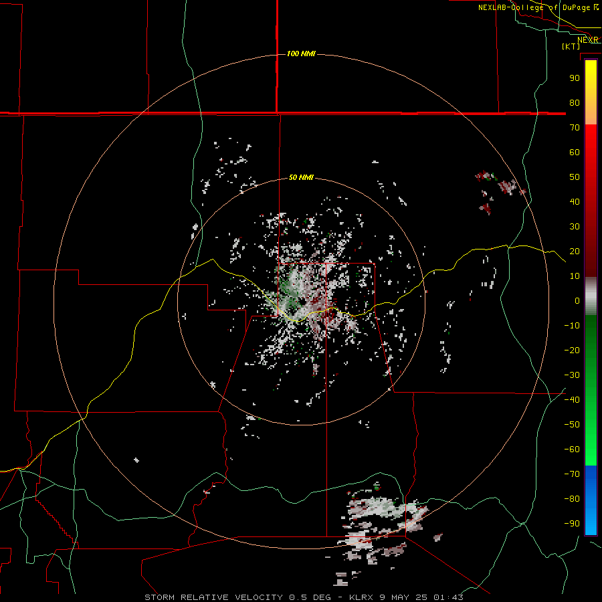Image resolution: width=602 pixels, height=602 pixels.
Task: Click the 90 knot label on color scale
Action: [575, 78]
